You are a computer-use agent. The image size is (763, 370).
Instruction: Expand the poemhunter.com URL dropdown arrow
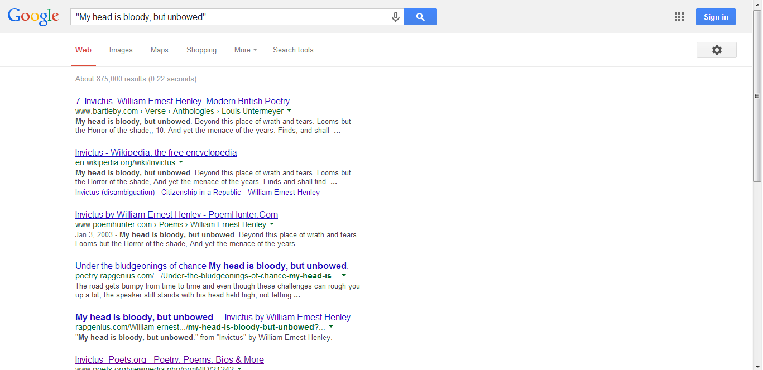click(272, 224)
